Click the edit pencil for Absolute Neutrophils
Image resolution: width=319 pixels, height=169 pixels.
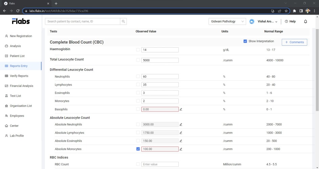click(x=181, y=124)
